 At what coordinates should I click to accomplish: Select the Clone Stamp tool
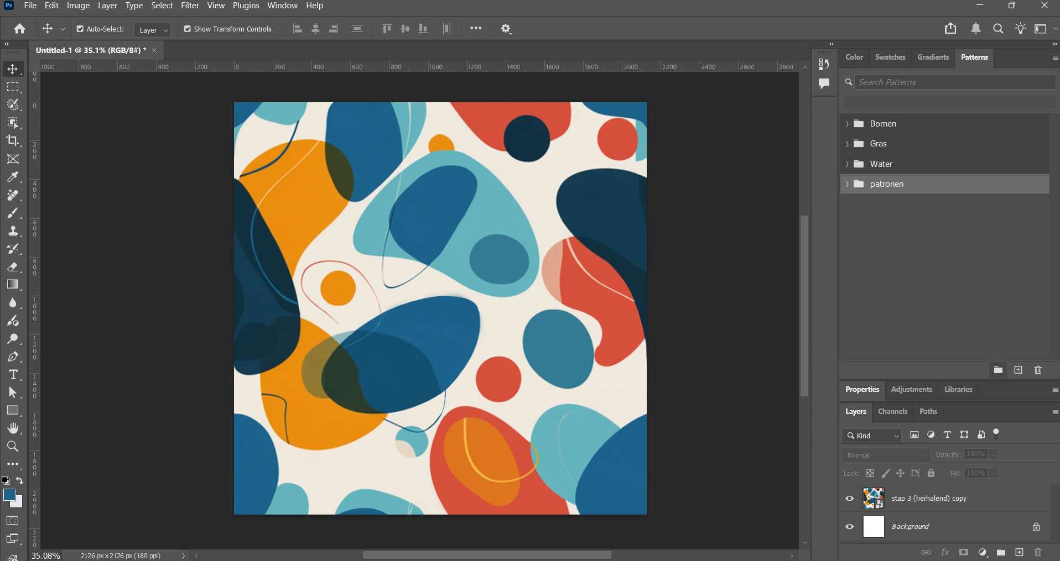(12, 231)
